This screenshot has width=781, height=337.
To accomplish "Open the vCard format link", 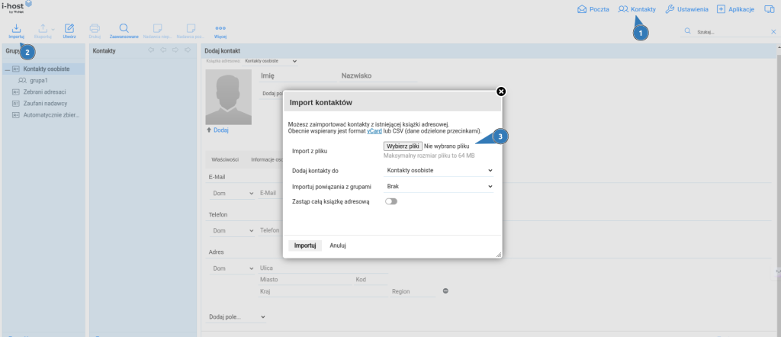I will (x=374, y=131).
